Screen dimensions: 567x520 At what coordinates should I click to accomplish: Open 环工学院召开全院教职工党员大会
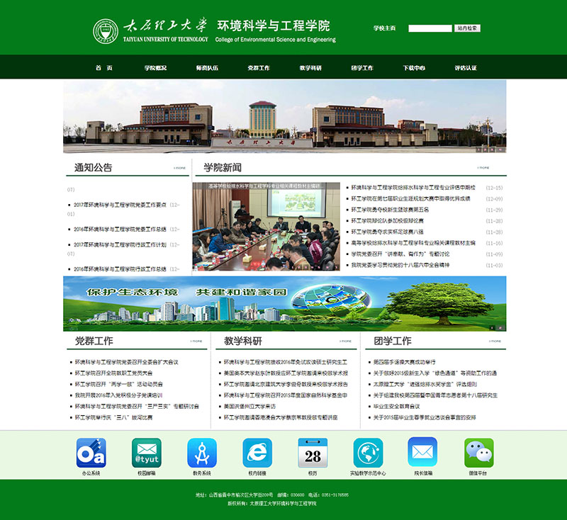(113, 373)
